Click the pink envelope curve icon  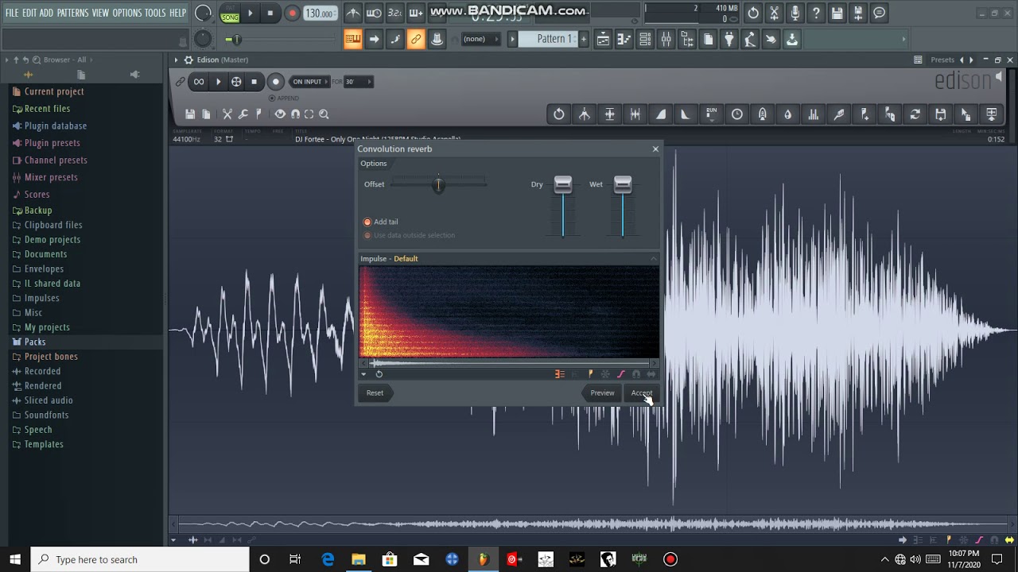[621, 374]
